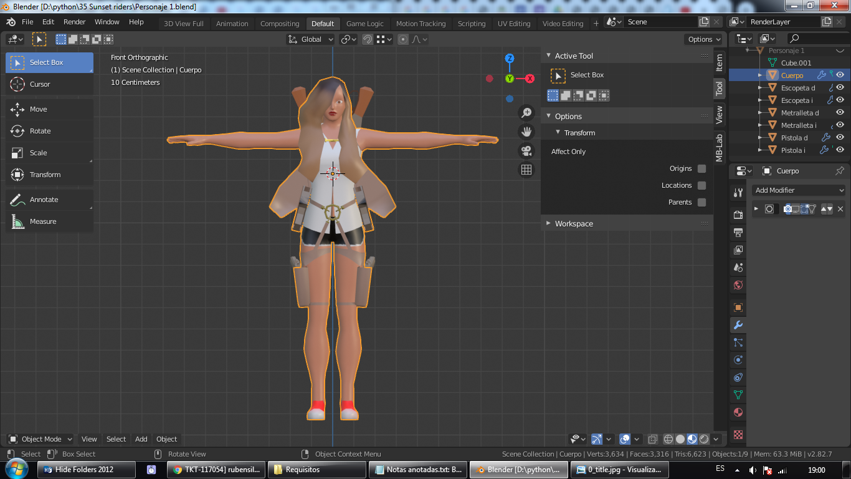Toggle the camera view icon
This screenshot has width=851, height=479.
point(526,151)
